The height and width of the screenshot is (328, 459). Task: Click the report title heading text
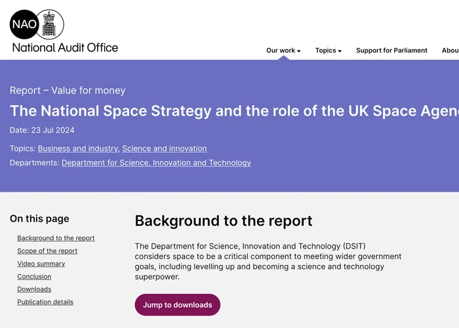[234, 111]
